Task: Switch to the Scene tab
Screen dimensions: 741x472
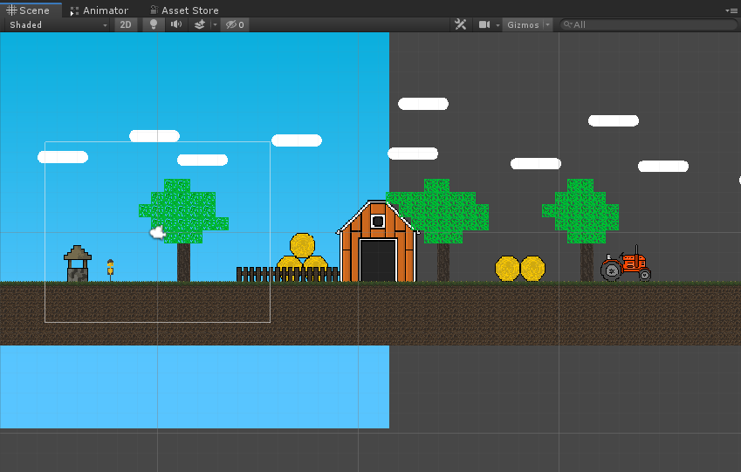Action: pyautogui.click(x=29, y=10)
